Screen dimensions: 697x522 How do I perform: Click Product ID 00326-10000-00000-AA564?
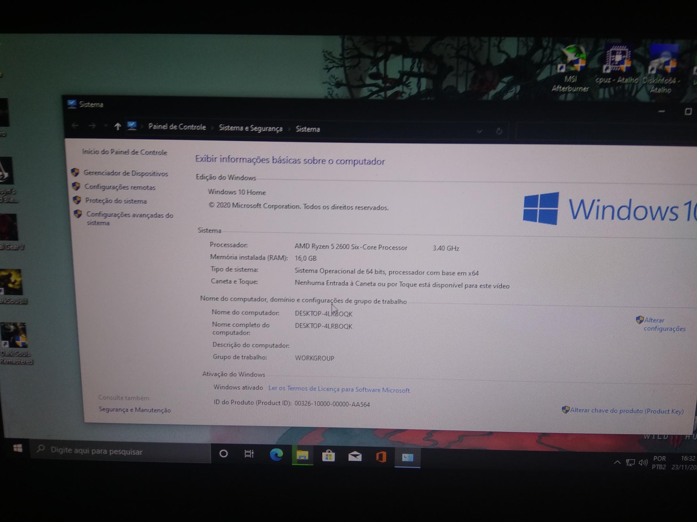point(332,404)
